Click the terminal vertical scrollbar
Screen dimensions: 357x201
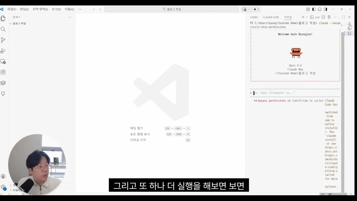tap(343, 112)
